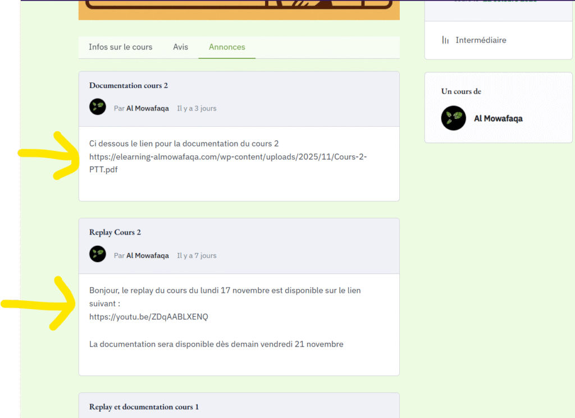Screen dimensions: 575x418
Task: Click the Documentation cours 2 announcement title
Action: point(129,85)
